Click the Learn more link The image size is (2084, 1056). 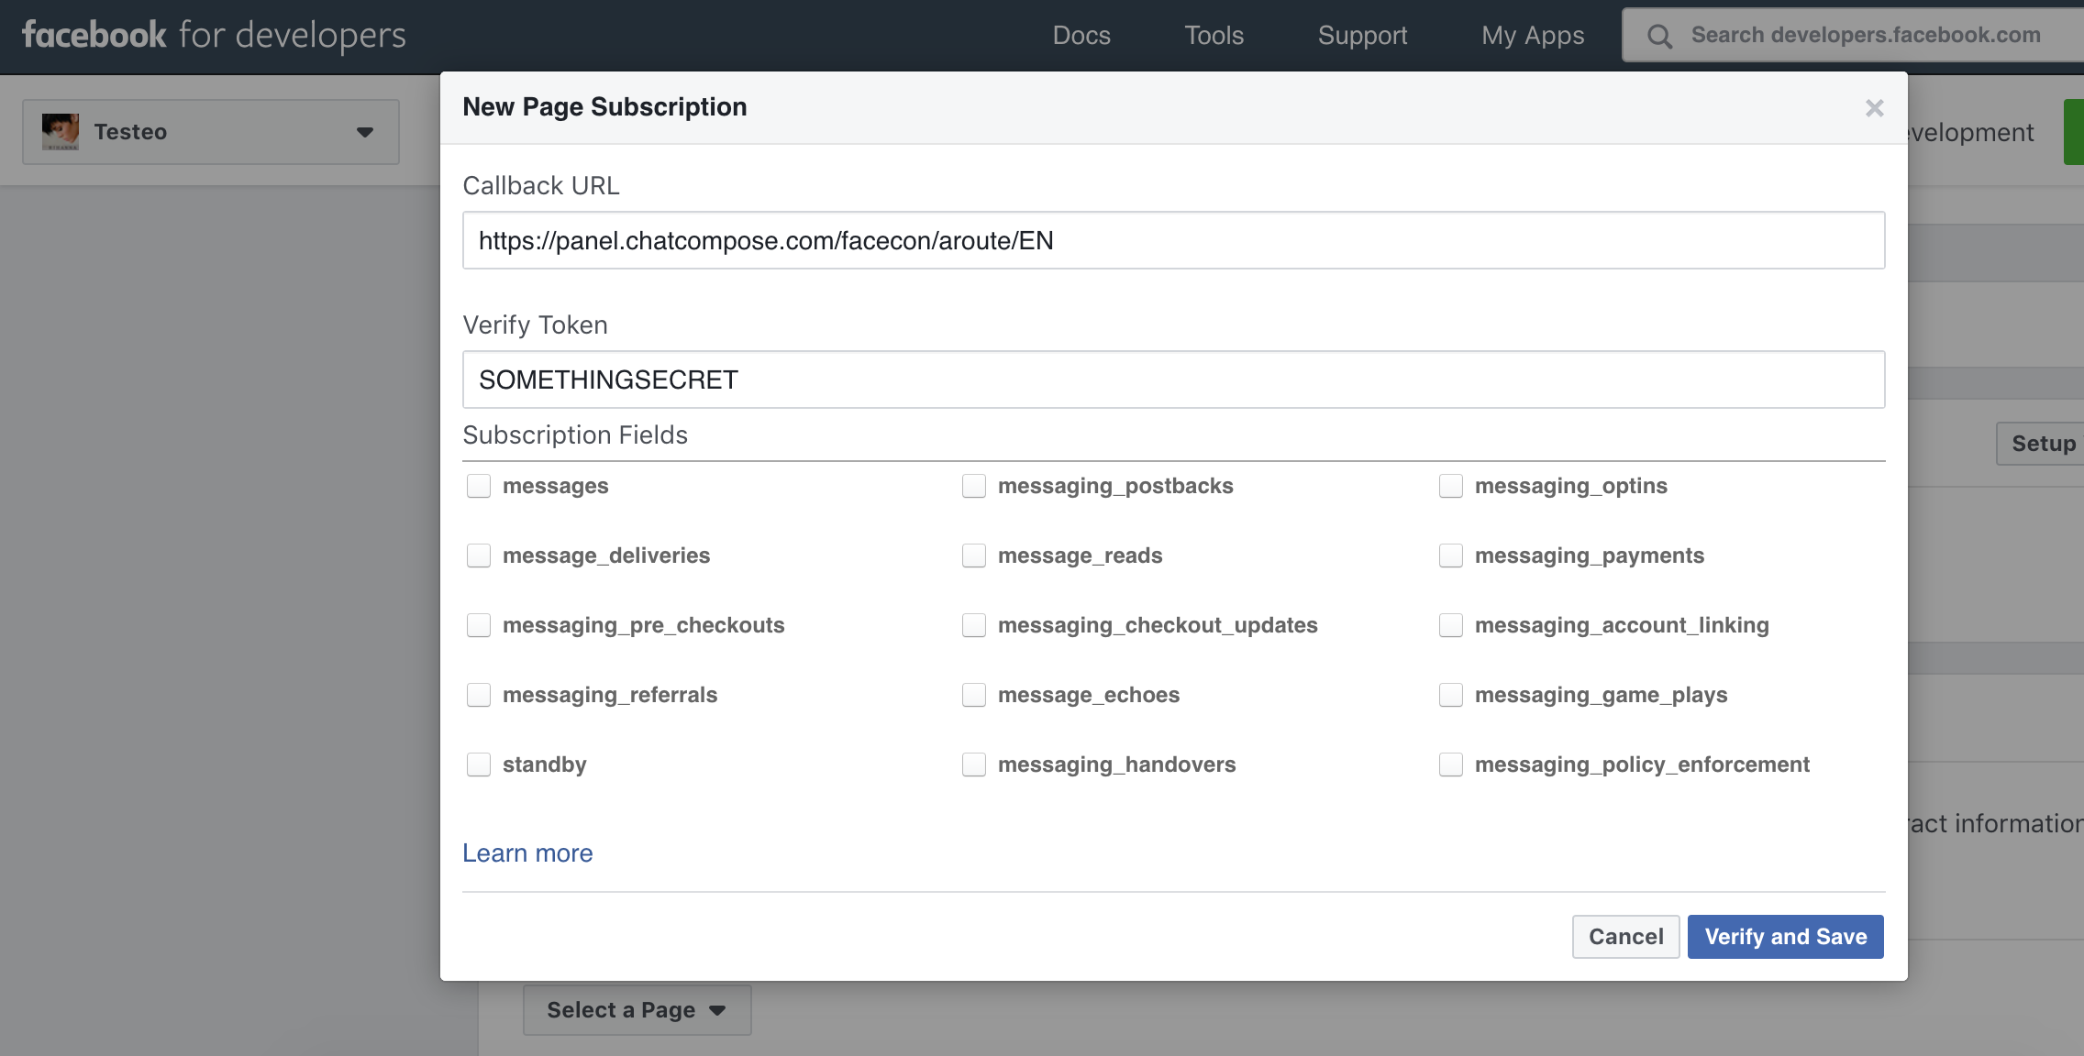(527, 853)
